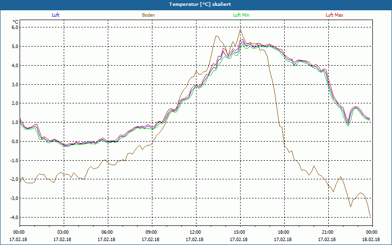Click the '21:00' time axis label

[328, 232]
